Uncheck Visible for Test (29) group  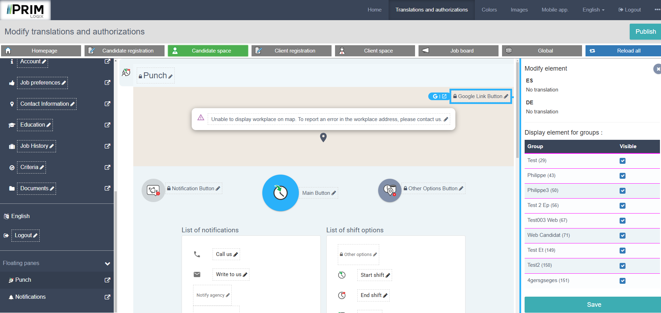[622, 161]
